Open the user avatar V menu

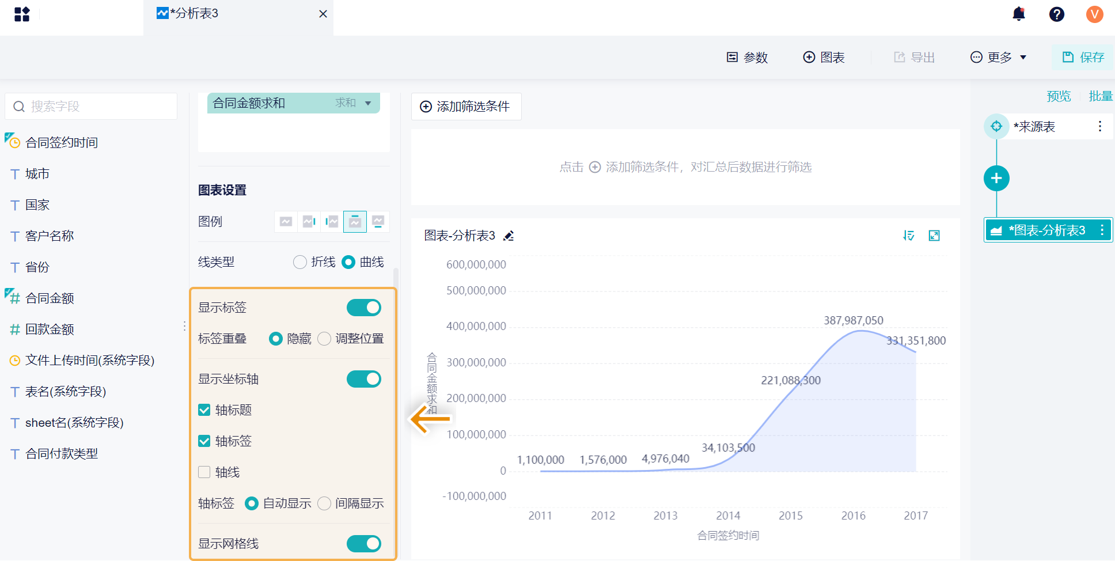click(1094, 14)
